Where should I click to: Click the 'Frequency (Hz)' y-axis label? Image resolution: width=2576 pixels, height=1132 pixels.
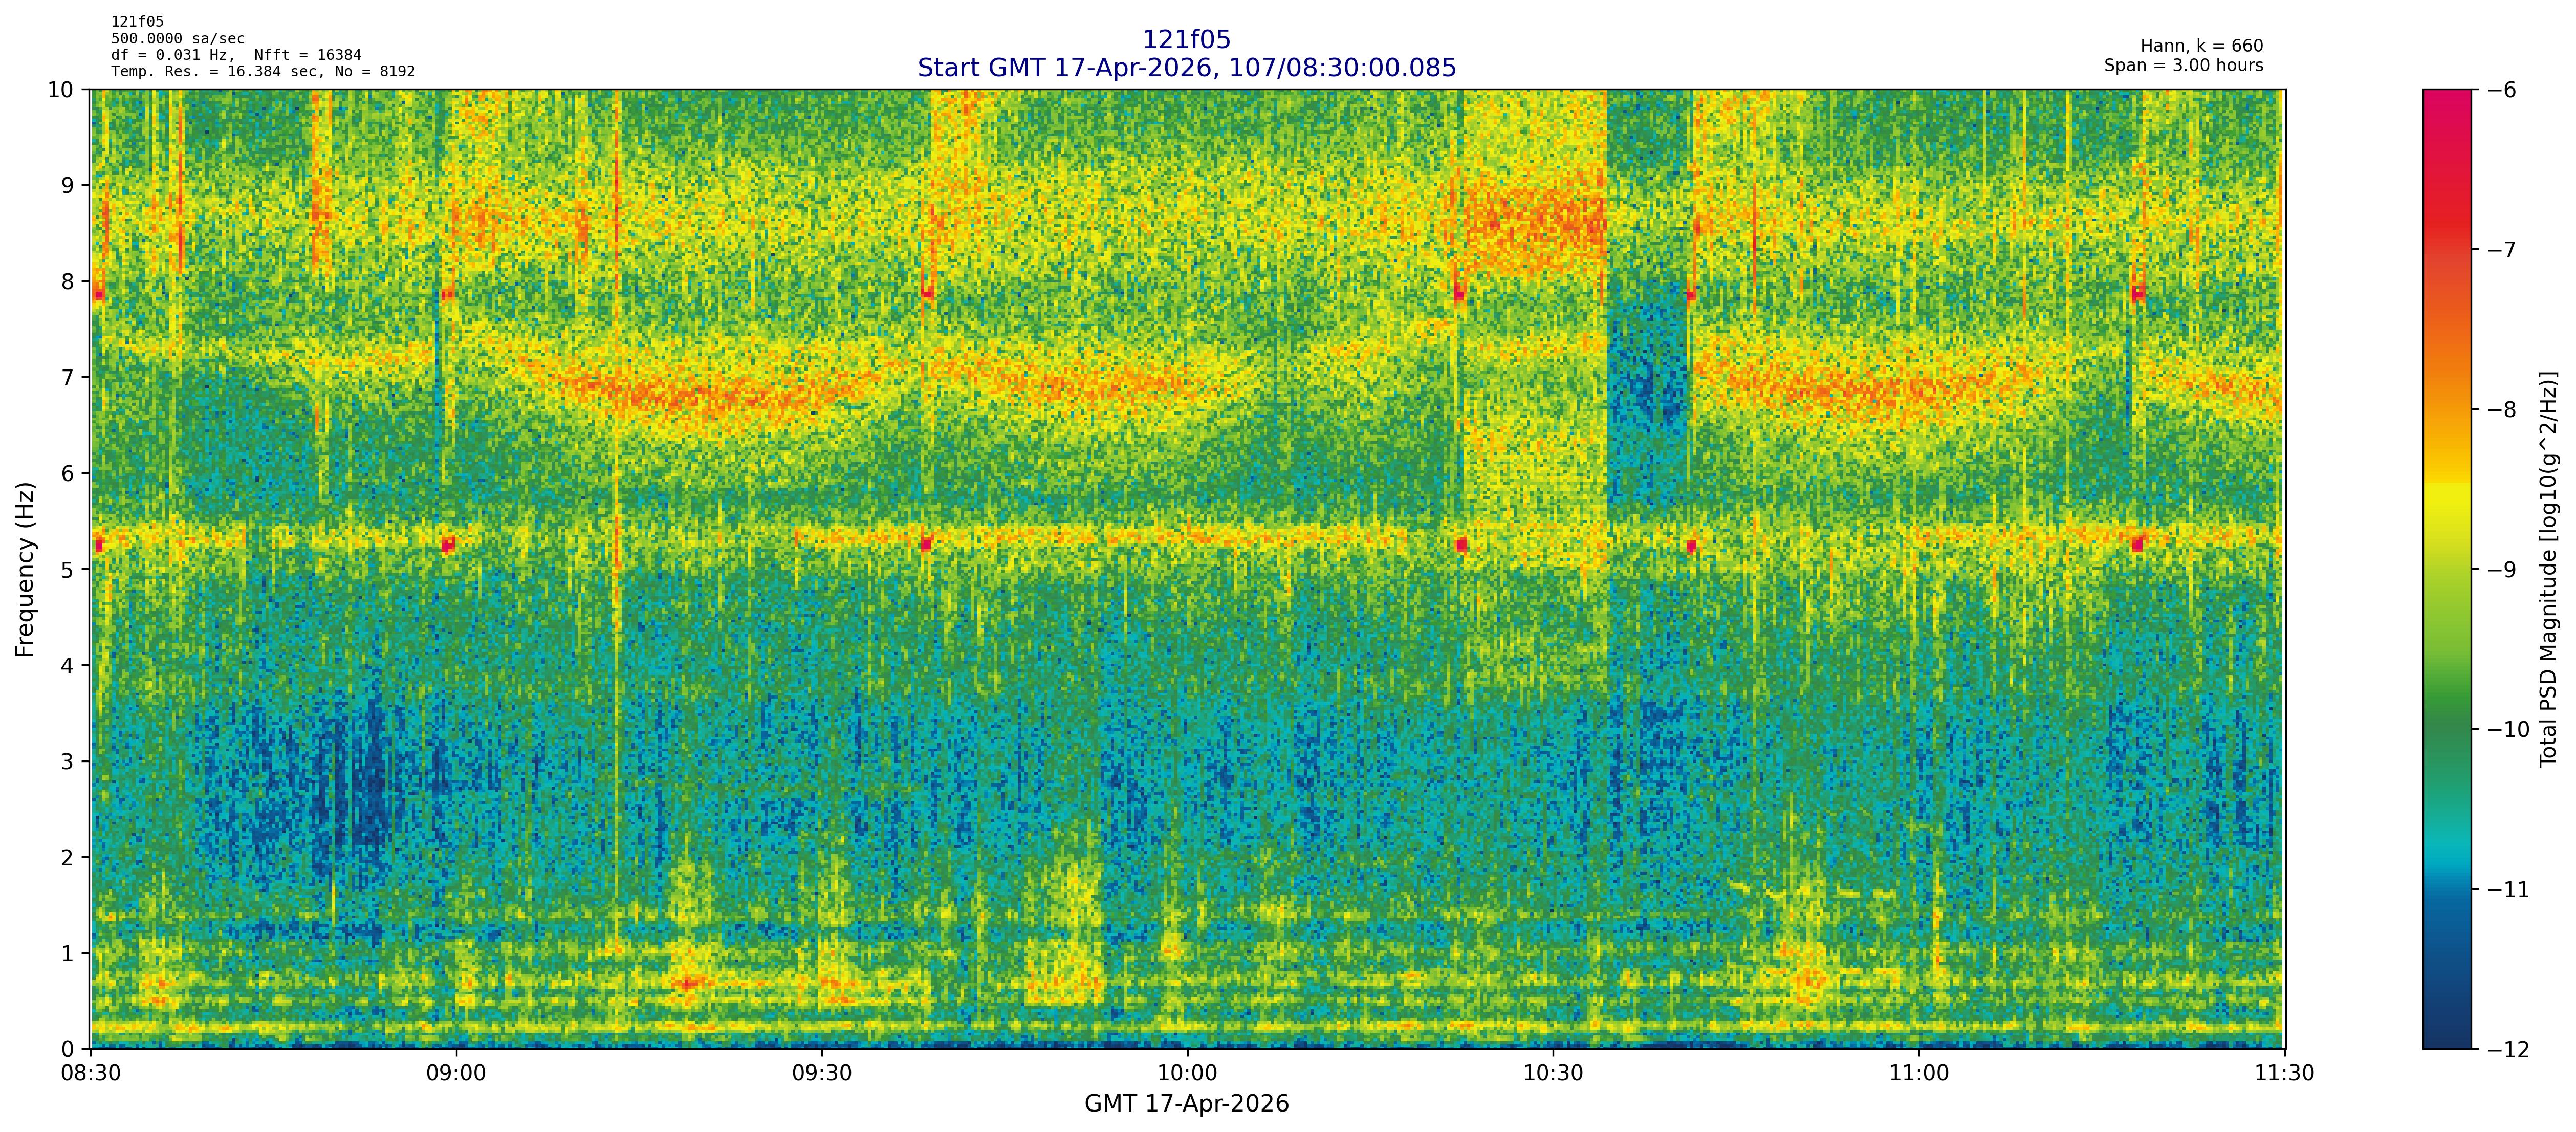25,569
